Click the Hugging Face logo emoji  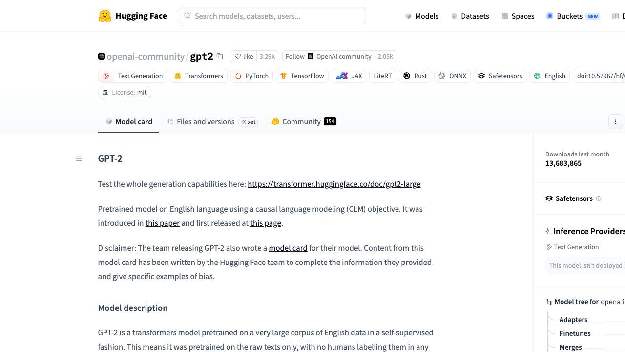click(x=104, y=16)
